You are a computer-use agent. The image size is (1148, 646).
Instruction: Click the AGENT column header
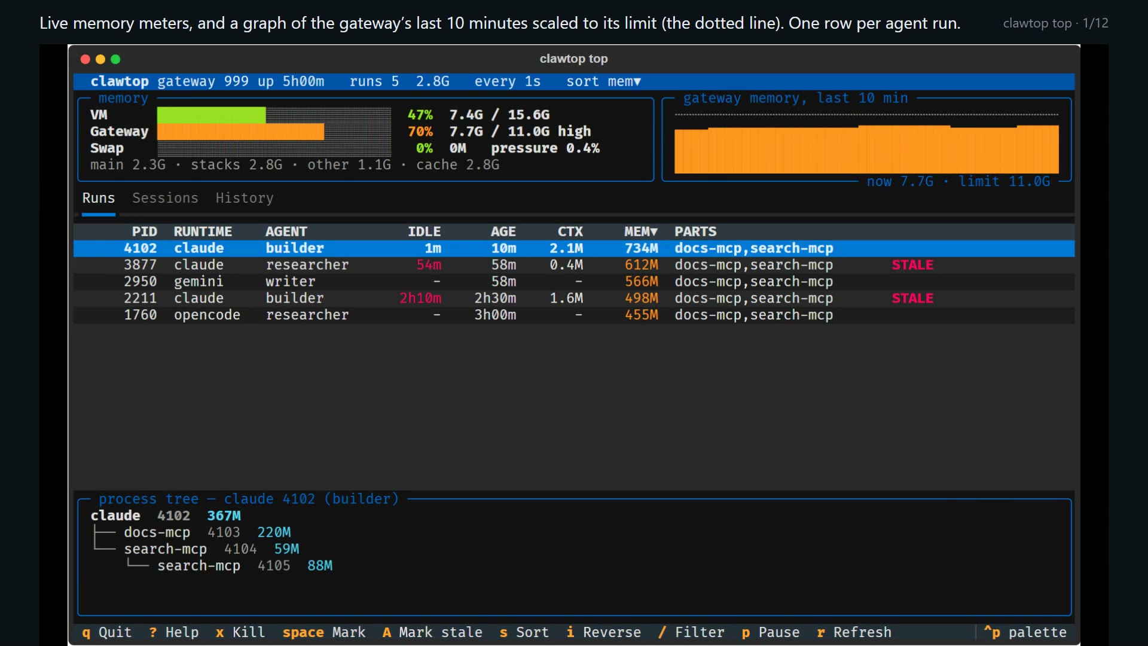286,231
